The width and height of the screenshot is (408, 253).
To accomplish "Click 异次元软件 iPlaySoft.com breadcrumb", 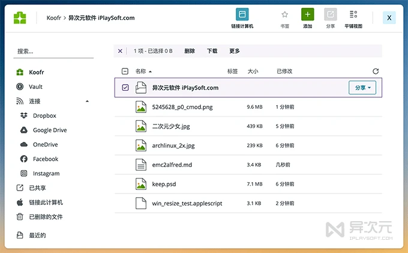I will point(101,17).
